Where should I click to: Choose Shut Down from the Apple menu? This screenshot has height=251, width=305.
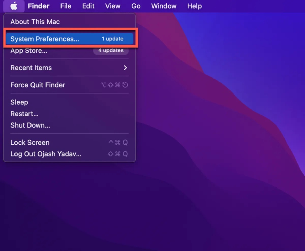69,125
